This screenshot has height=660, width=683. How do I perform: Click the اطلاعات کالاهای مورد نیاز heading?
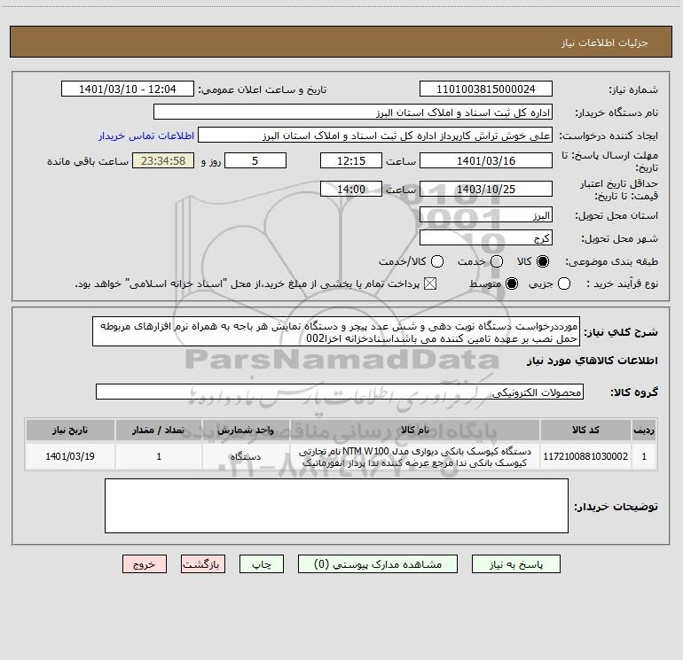coord(592,361)
